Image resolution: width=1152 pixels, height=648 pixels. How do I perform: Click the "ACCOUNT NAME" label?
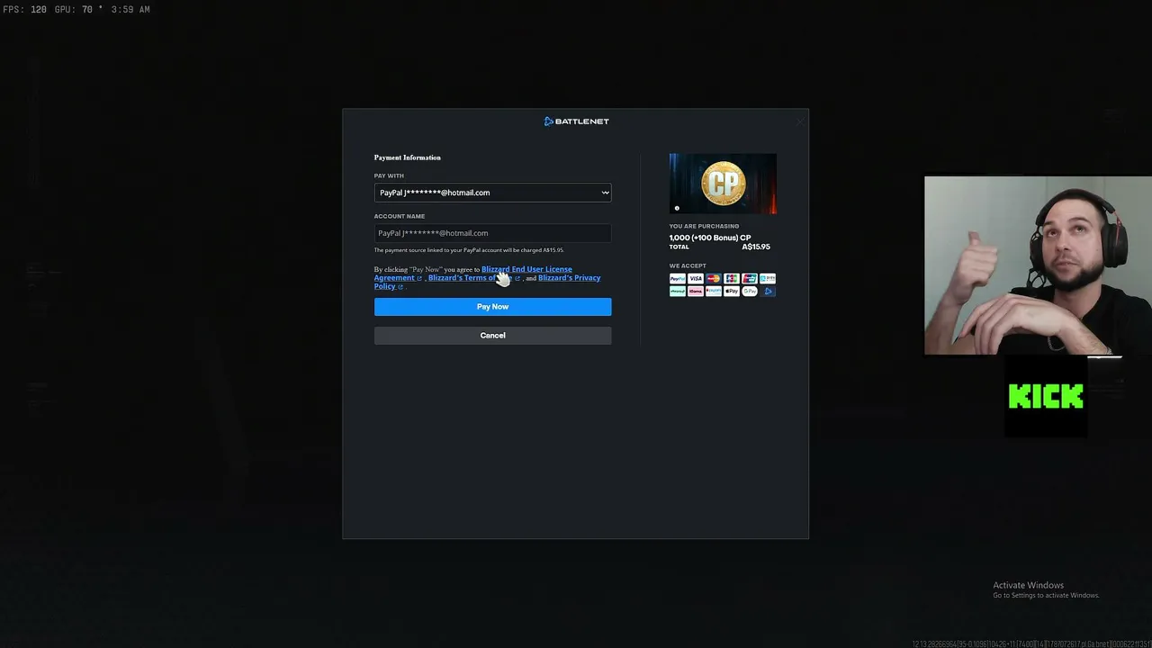(x=400, y=216)
